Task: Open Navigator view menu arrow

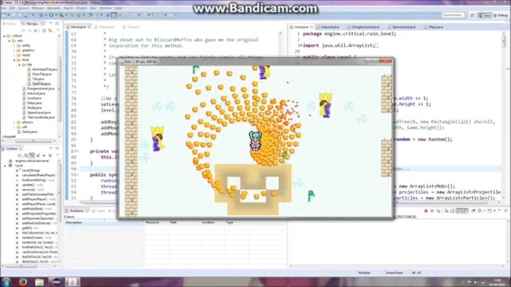Action: tap(58, 30)
